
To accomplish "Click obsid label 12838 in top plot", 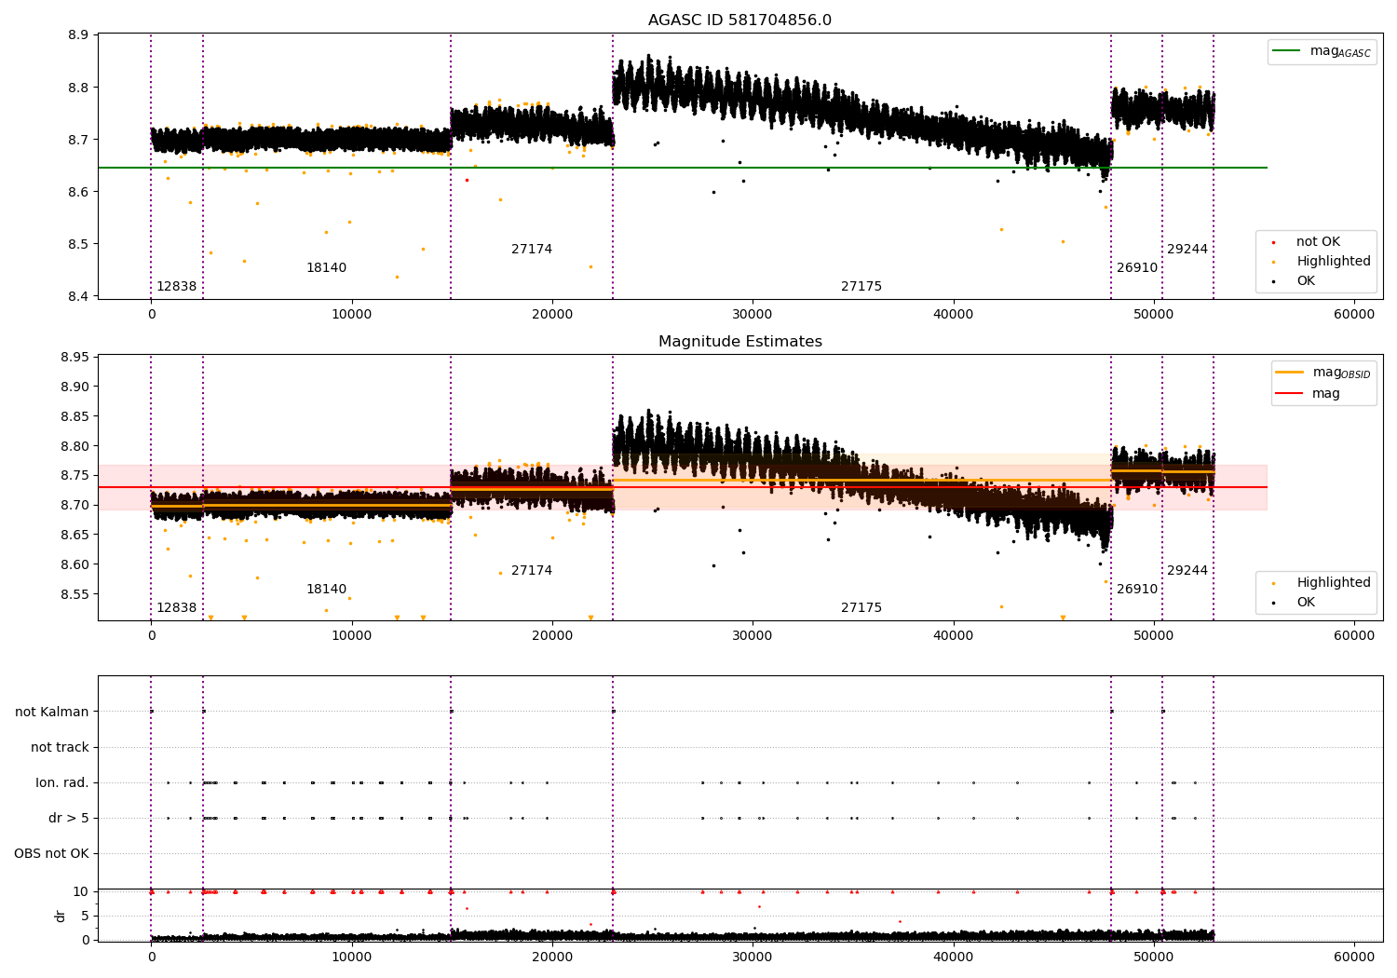I will coord(176,287).
